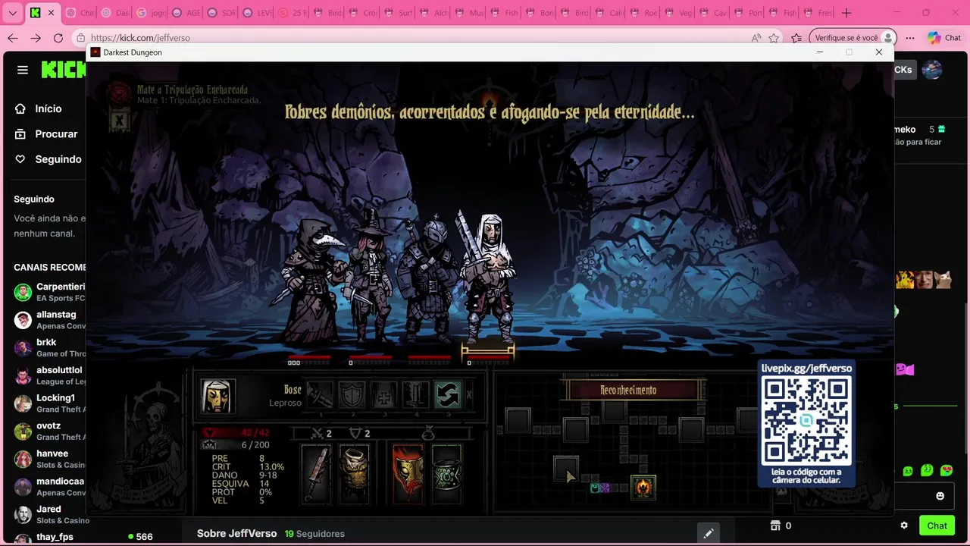Open the ovotz channel
Viewport: 970px width, 546px height.
pos(49,431)
